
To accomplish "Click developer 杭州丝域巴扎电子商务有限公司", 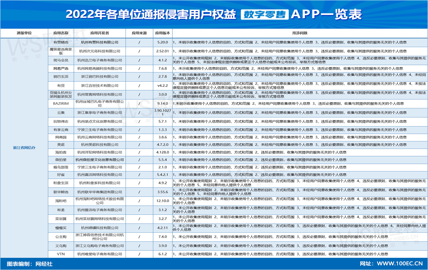I will (x=100, y=103).
